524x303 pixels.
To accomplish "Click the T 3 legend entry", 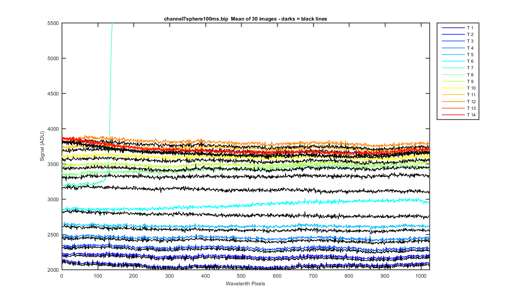I will pos(458,41).
